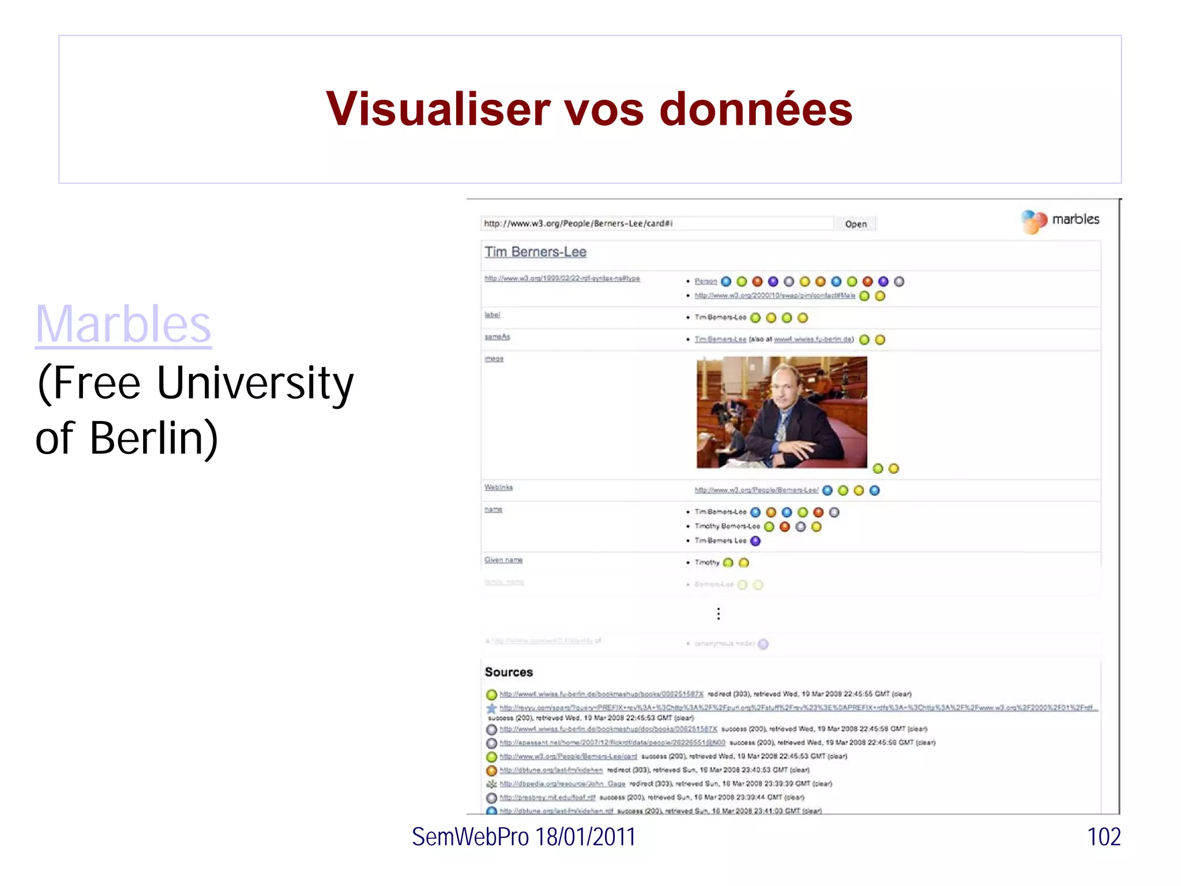This screenshot has height=886, width=1181.
Task: Click the Open button beside the URL
Action: pyautogui.click(x=856, y=224)
